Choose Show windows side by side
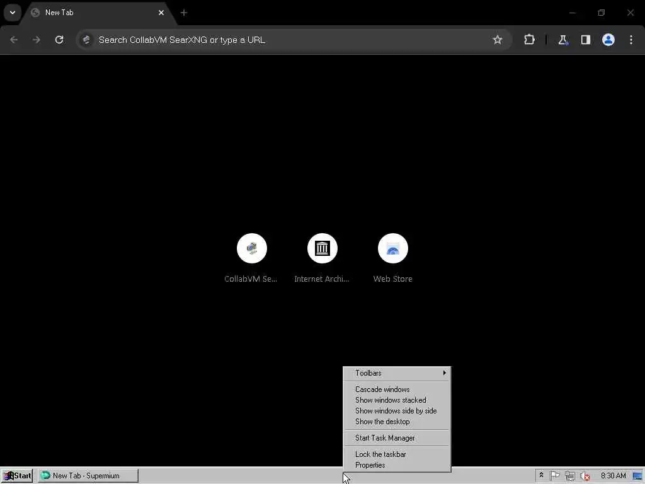645x484 pixels. (x=397, y=411)
